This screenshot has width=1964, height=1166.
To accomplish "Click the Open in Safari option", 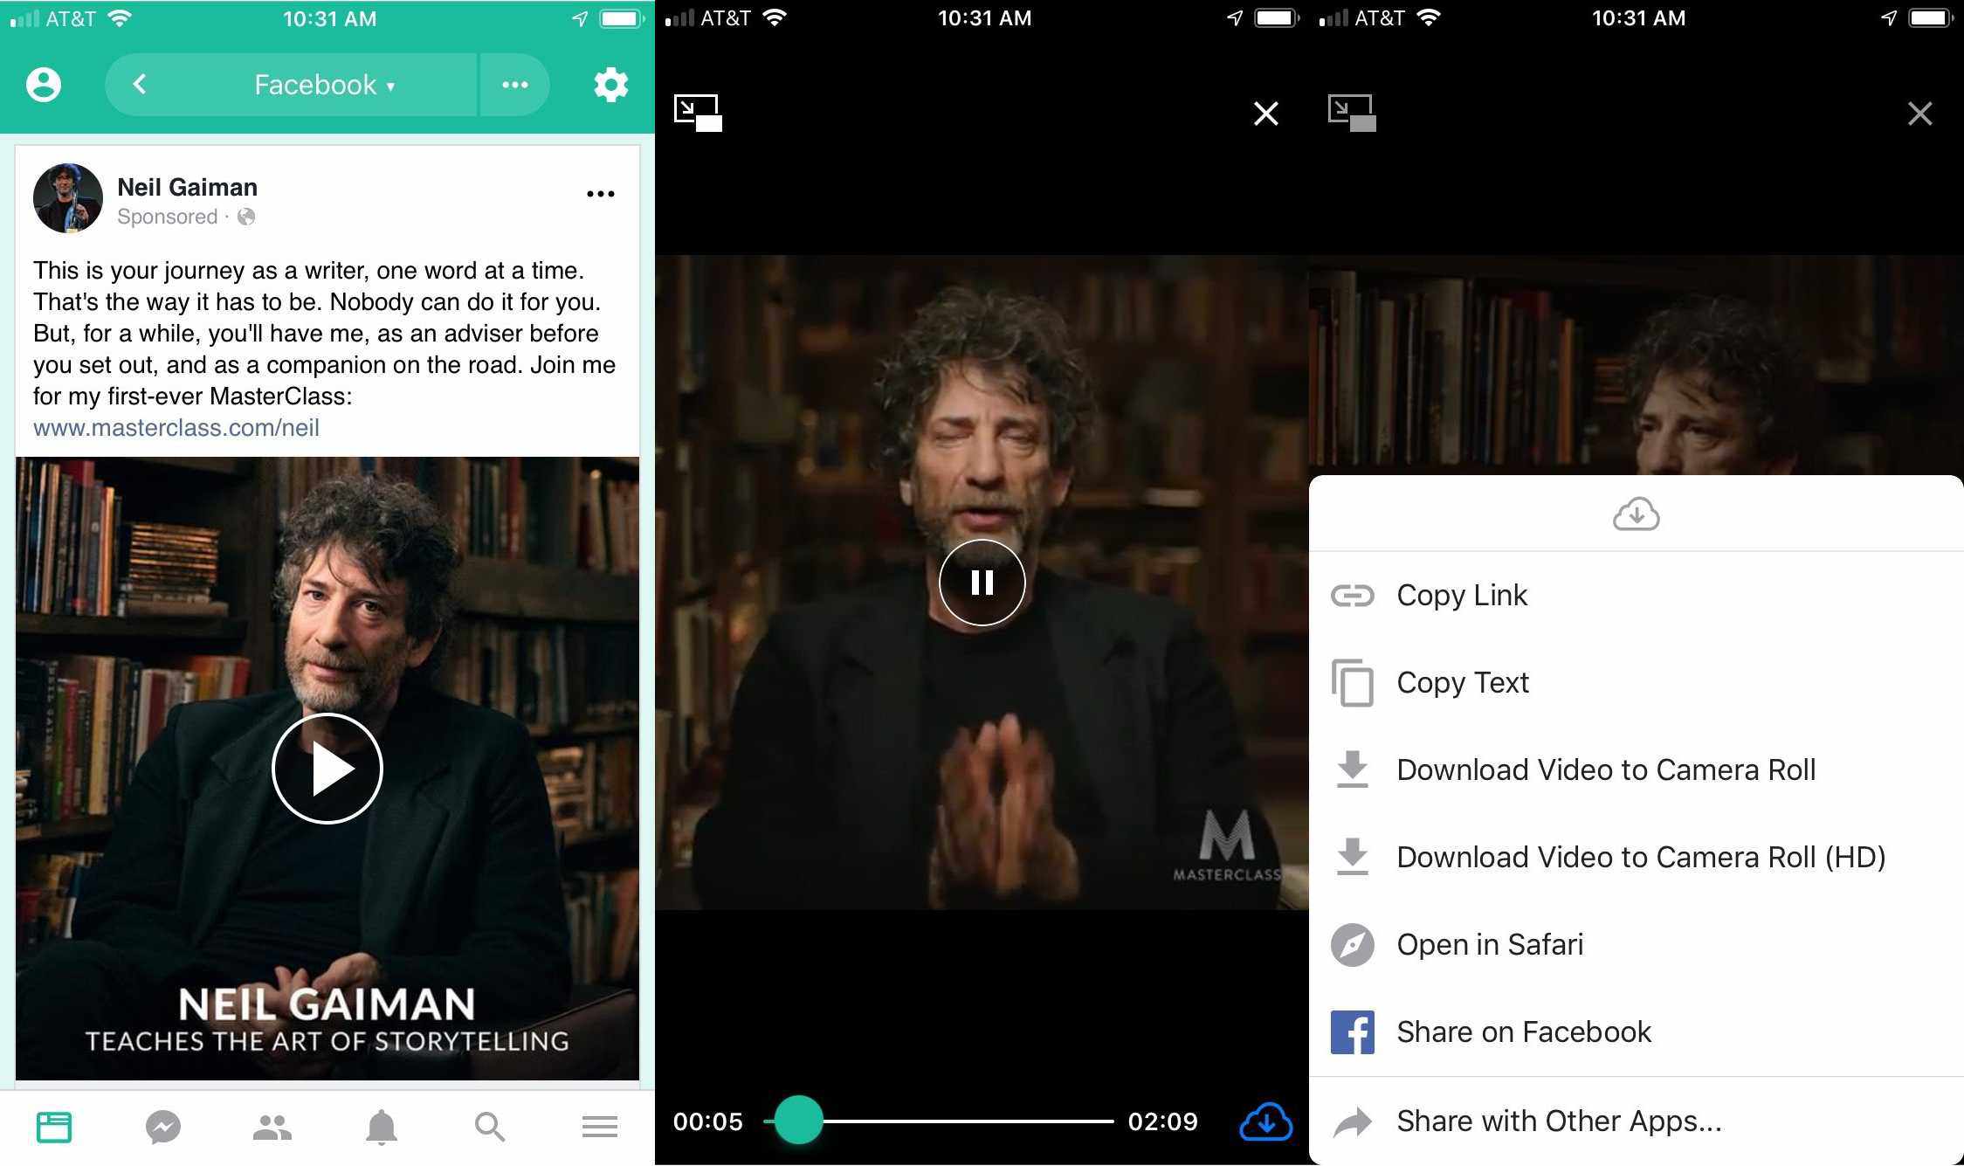I will [1491, 944].
